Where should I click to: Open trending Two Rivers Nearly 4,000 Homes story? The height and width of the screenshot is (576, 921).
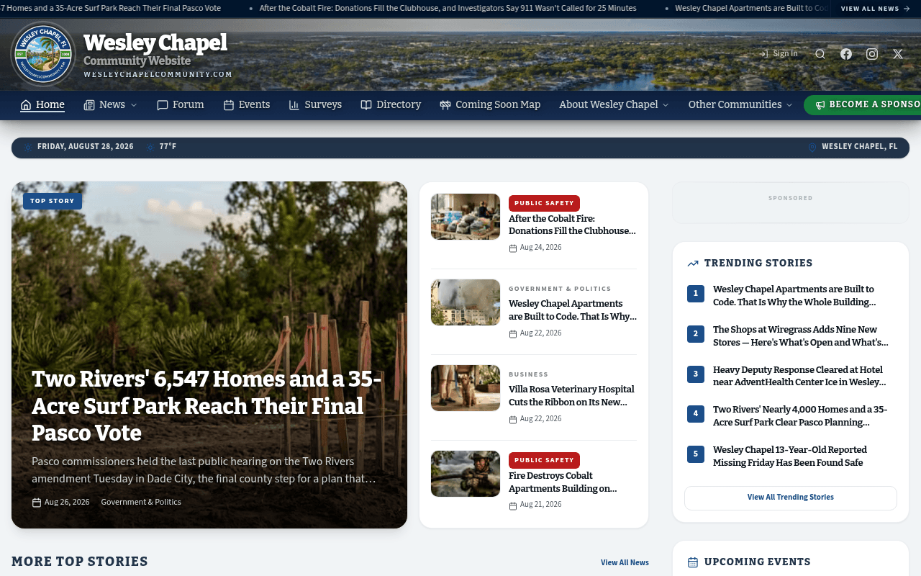(800, 416)
